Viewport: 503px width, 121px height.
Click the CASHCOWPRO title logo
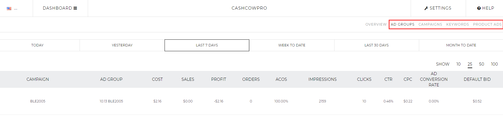click(249, 8)
